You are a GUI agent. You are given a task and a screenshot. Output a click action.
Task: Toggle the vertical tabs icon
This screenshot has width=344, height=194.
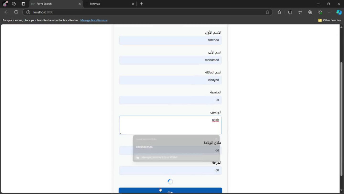point(23,4)
